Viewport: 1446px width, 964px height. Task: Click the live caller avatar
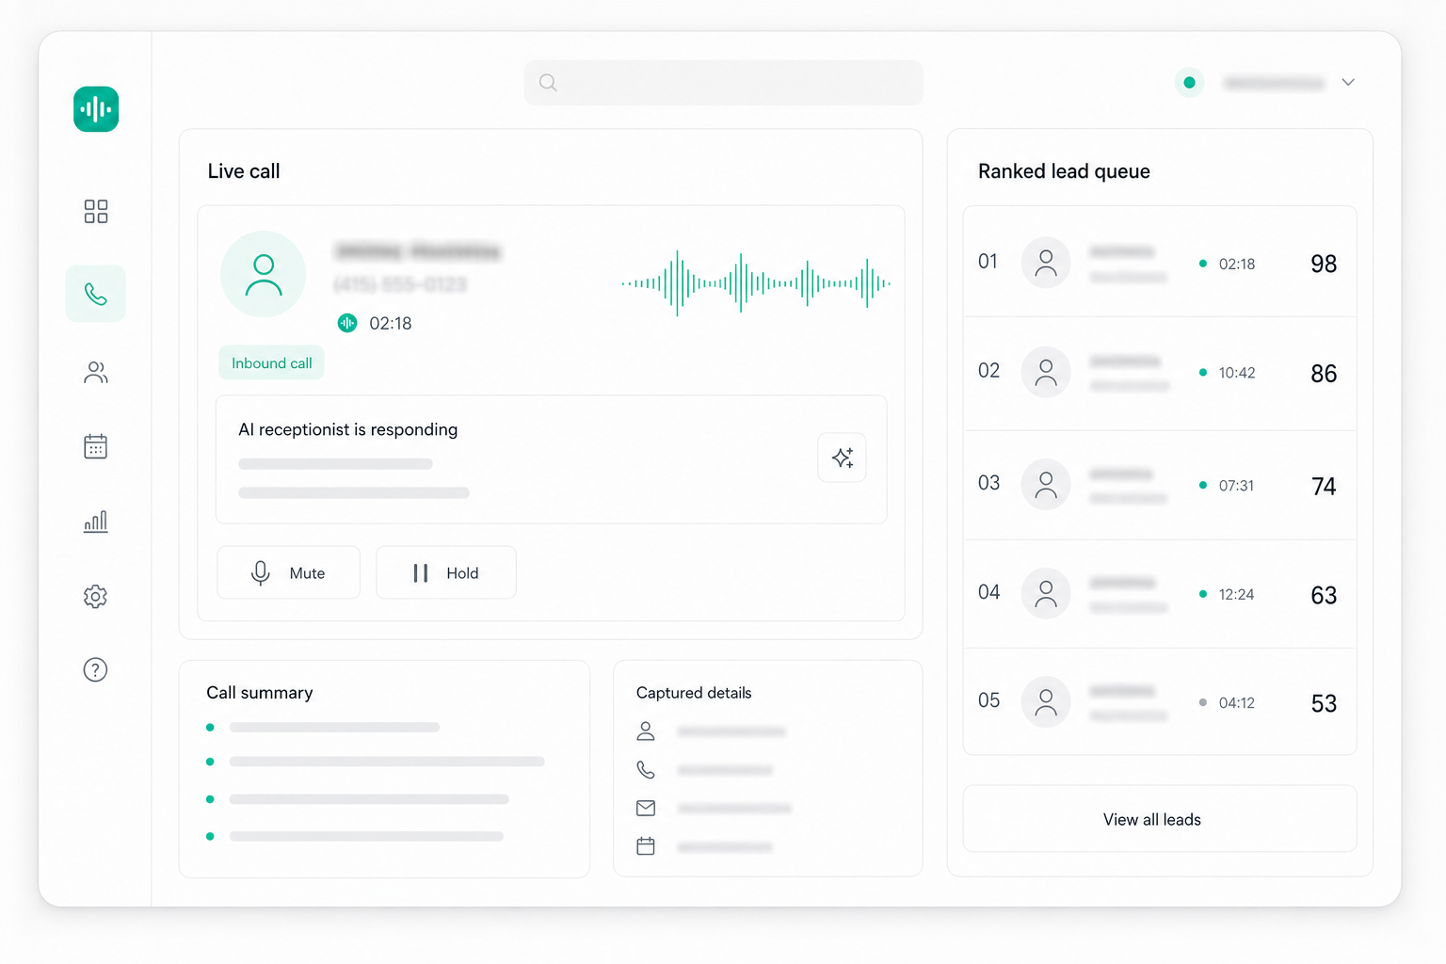[264, 274]
